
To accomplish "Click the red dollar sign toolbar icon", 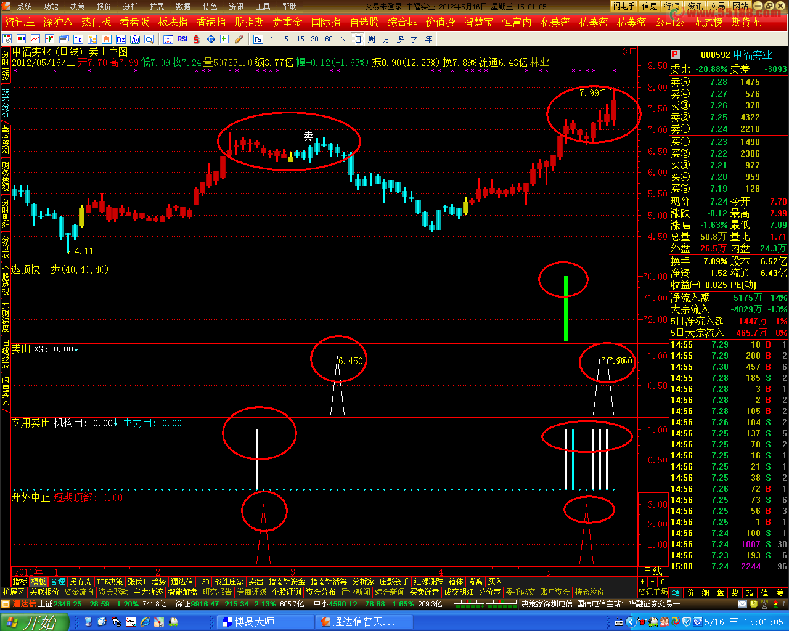I will coord(197,39).
